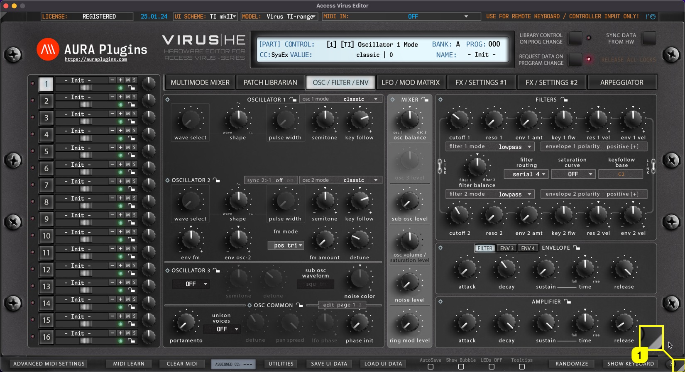Screen dimensions: 685x372
Task: Click the Amplifier section lock icon
Action: 567,301
